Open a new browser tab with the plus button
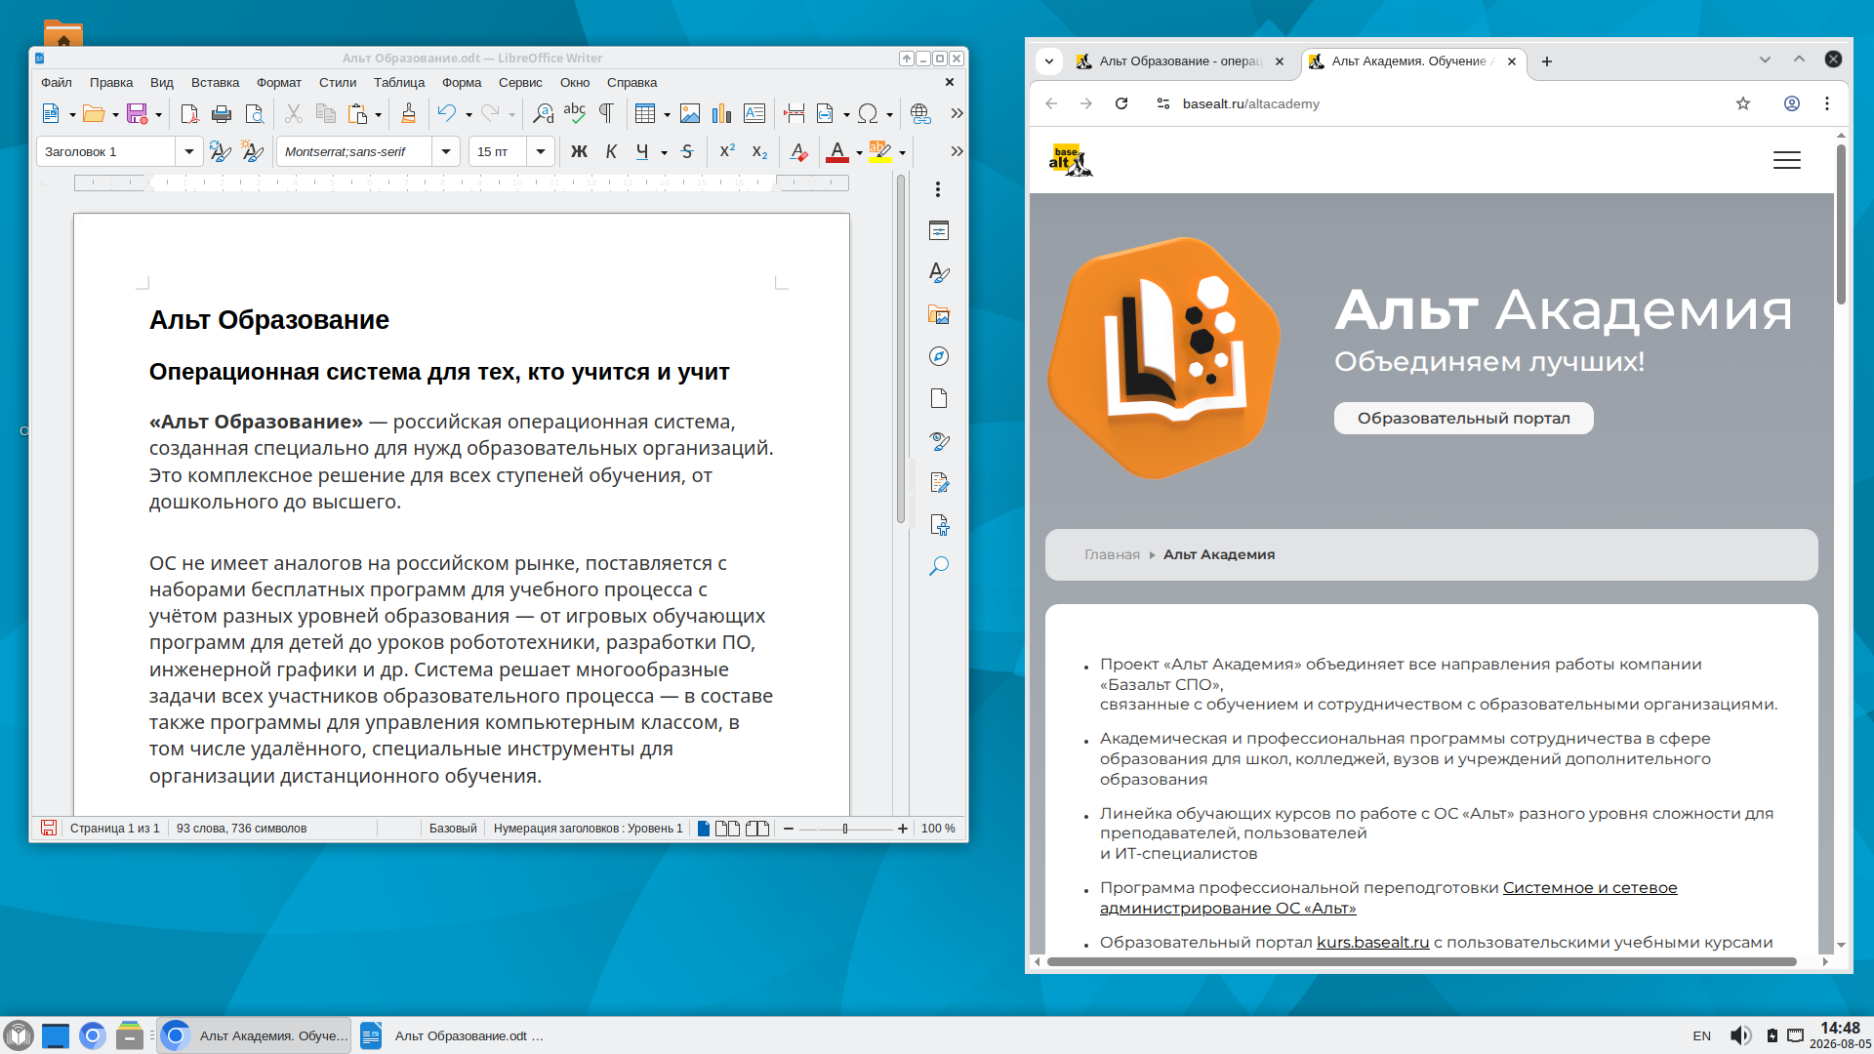The width and height of the screenshot is (1874, 1054). 1547,61
